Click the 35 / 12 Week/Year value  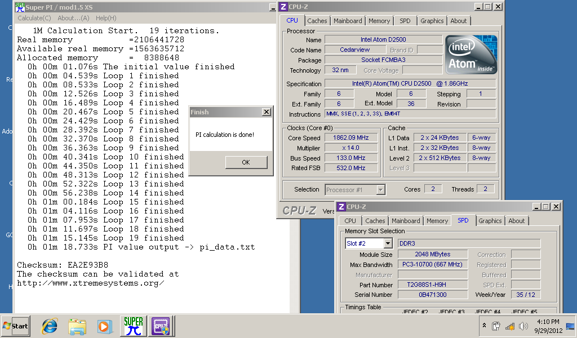tap(526, 295)
